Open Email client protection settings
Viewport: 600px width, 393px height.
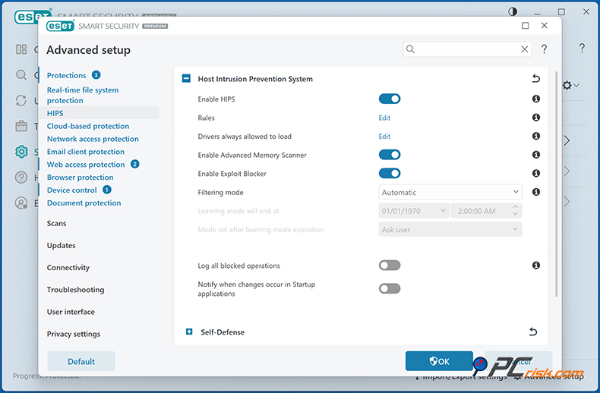[86, 152]
